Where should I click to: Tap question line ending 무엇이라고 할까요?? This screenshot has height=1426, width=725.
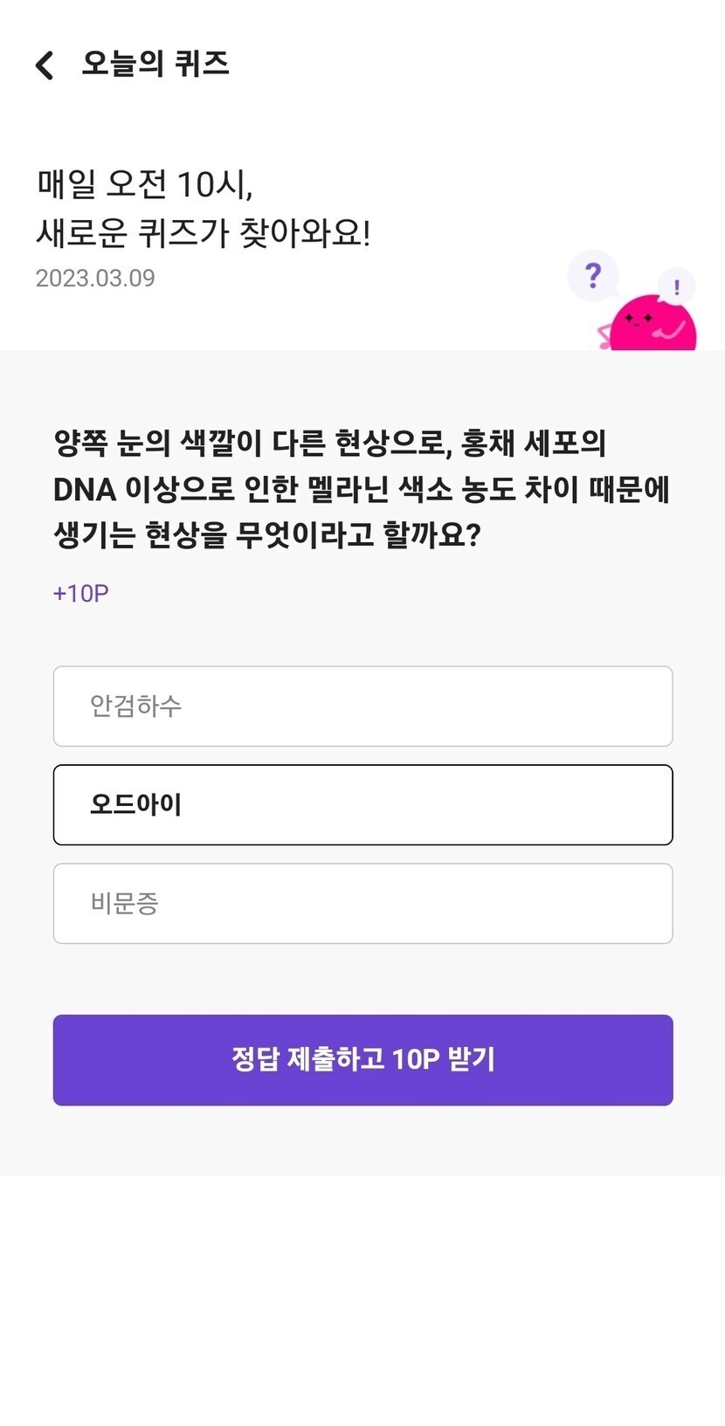pos(267,535)
